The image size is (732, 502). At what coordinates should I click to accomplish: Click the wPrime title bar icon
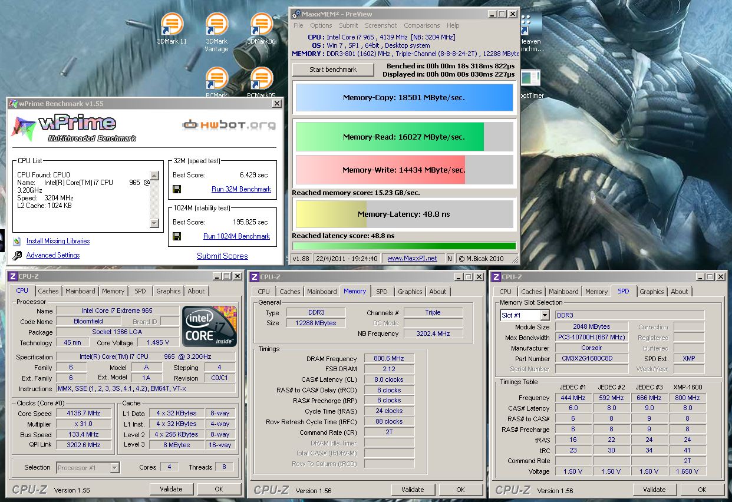pyautogui.click(x=14, y=103)
